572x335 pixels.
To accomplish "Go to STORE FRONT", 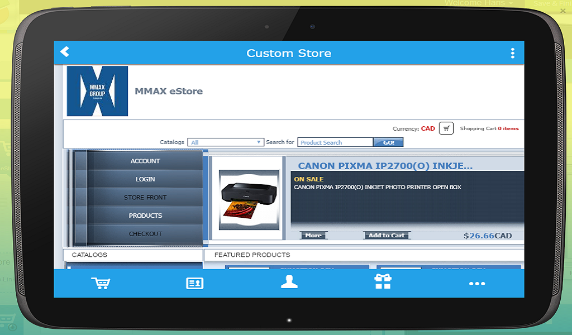I will (145, 197).
